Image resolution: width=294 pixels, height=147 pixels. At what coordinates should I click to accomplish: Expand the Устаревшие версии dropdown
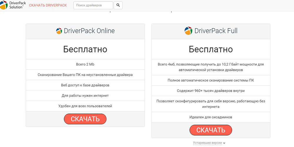[x=209, y=143]
